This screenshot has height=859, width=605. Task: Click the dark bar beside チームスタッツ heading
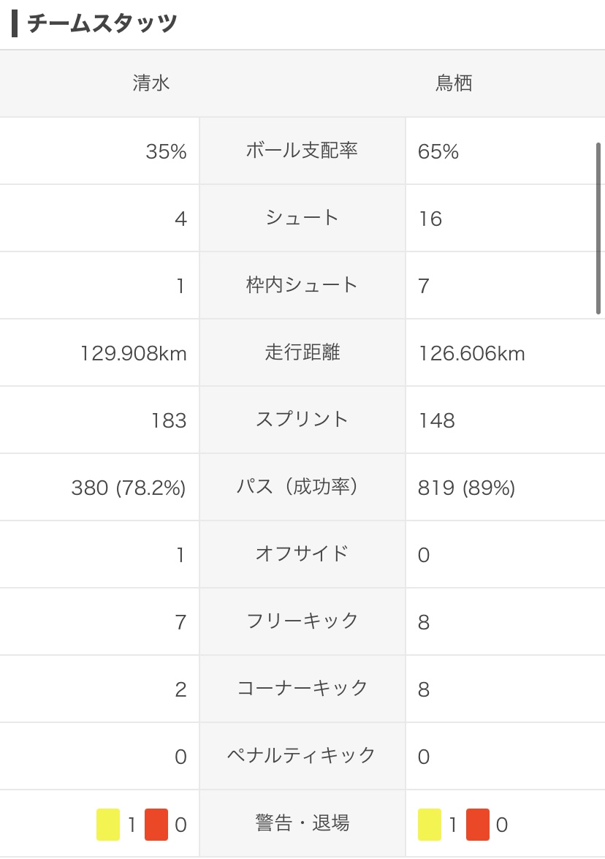[15, 24]
